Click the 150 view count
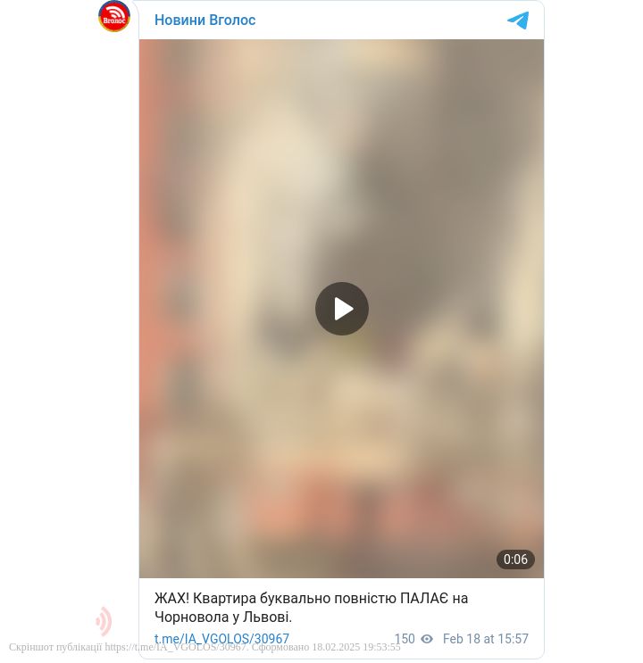Image resolution: width=643 pixels, height=663 pixels. (405, 639)
